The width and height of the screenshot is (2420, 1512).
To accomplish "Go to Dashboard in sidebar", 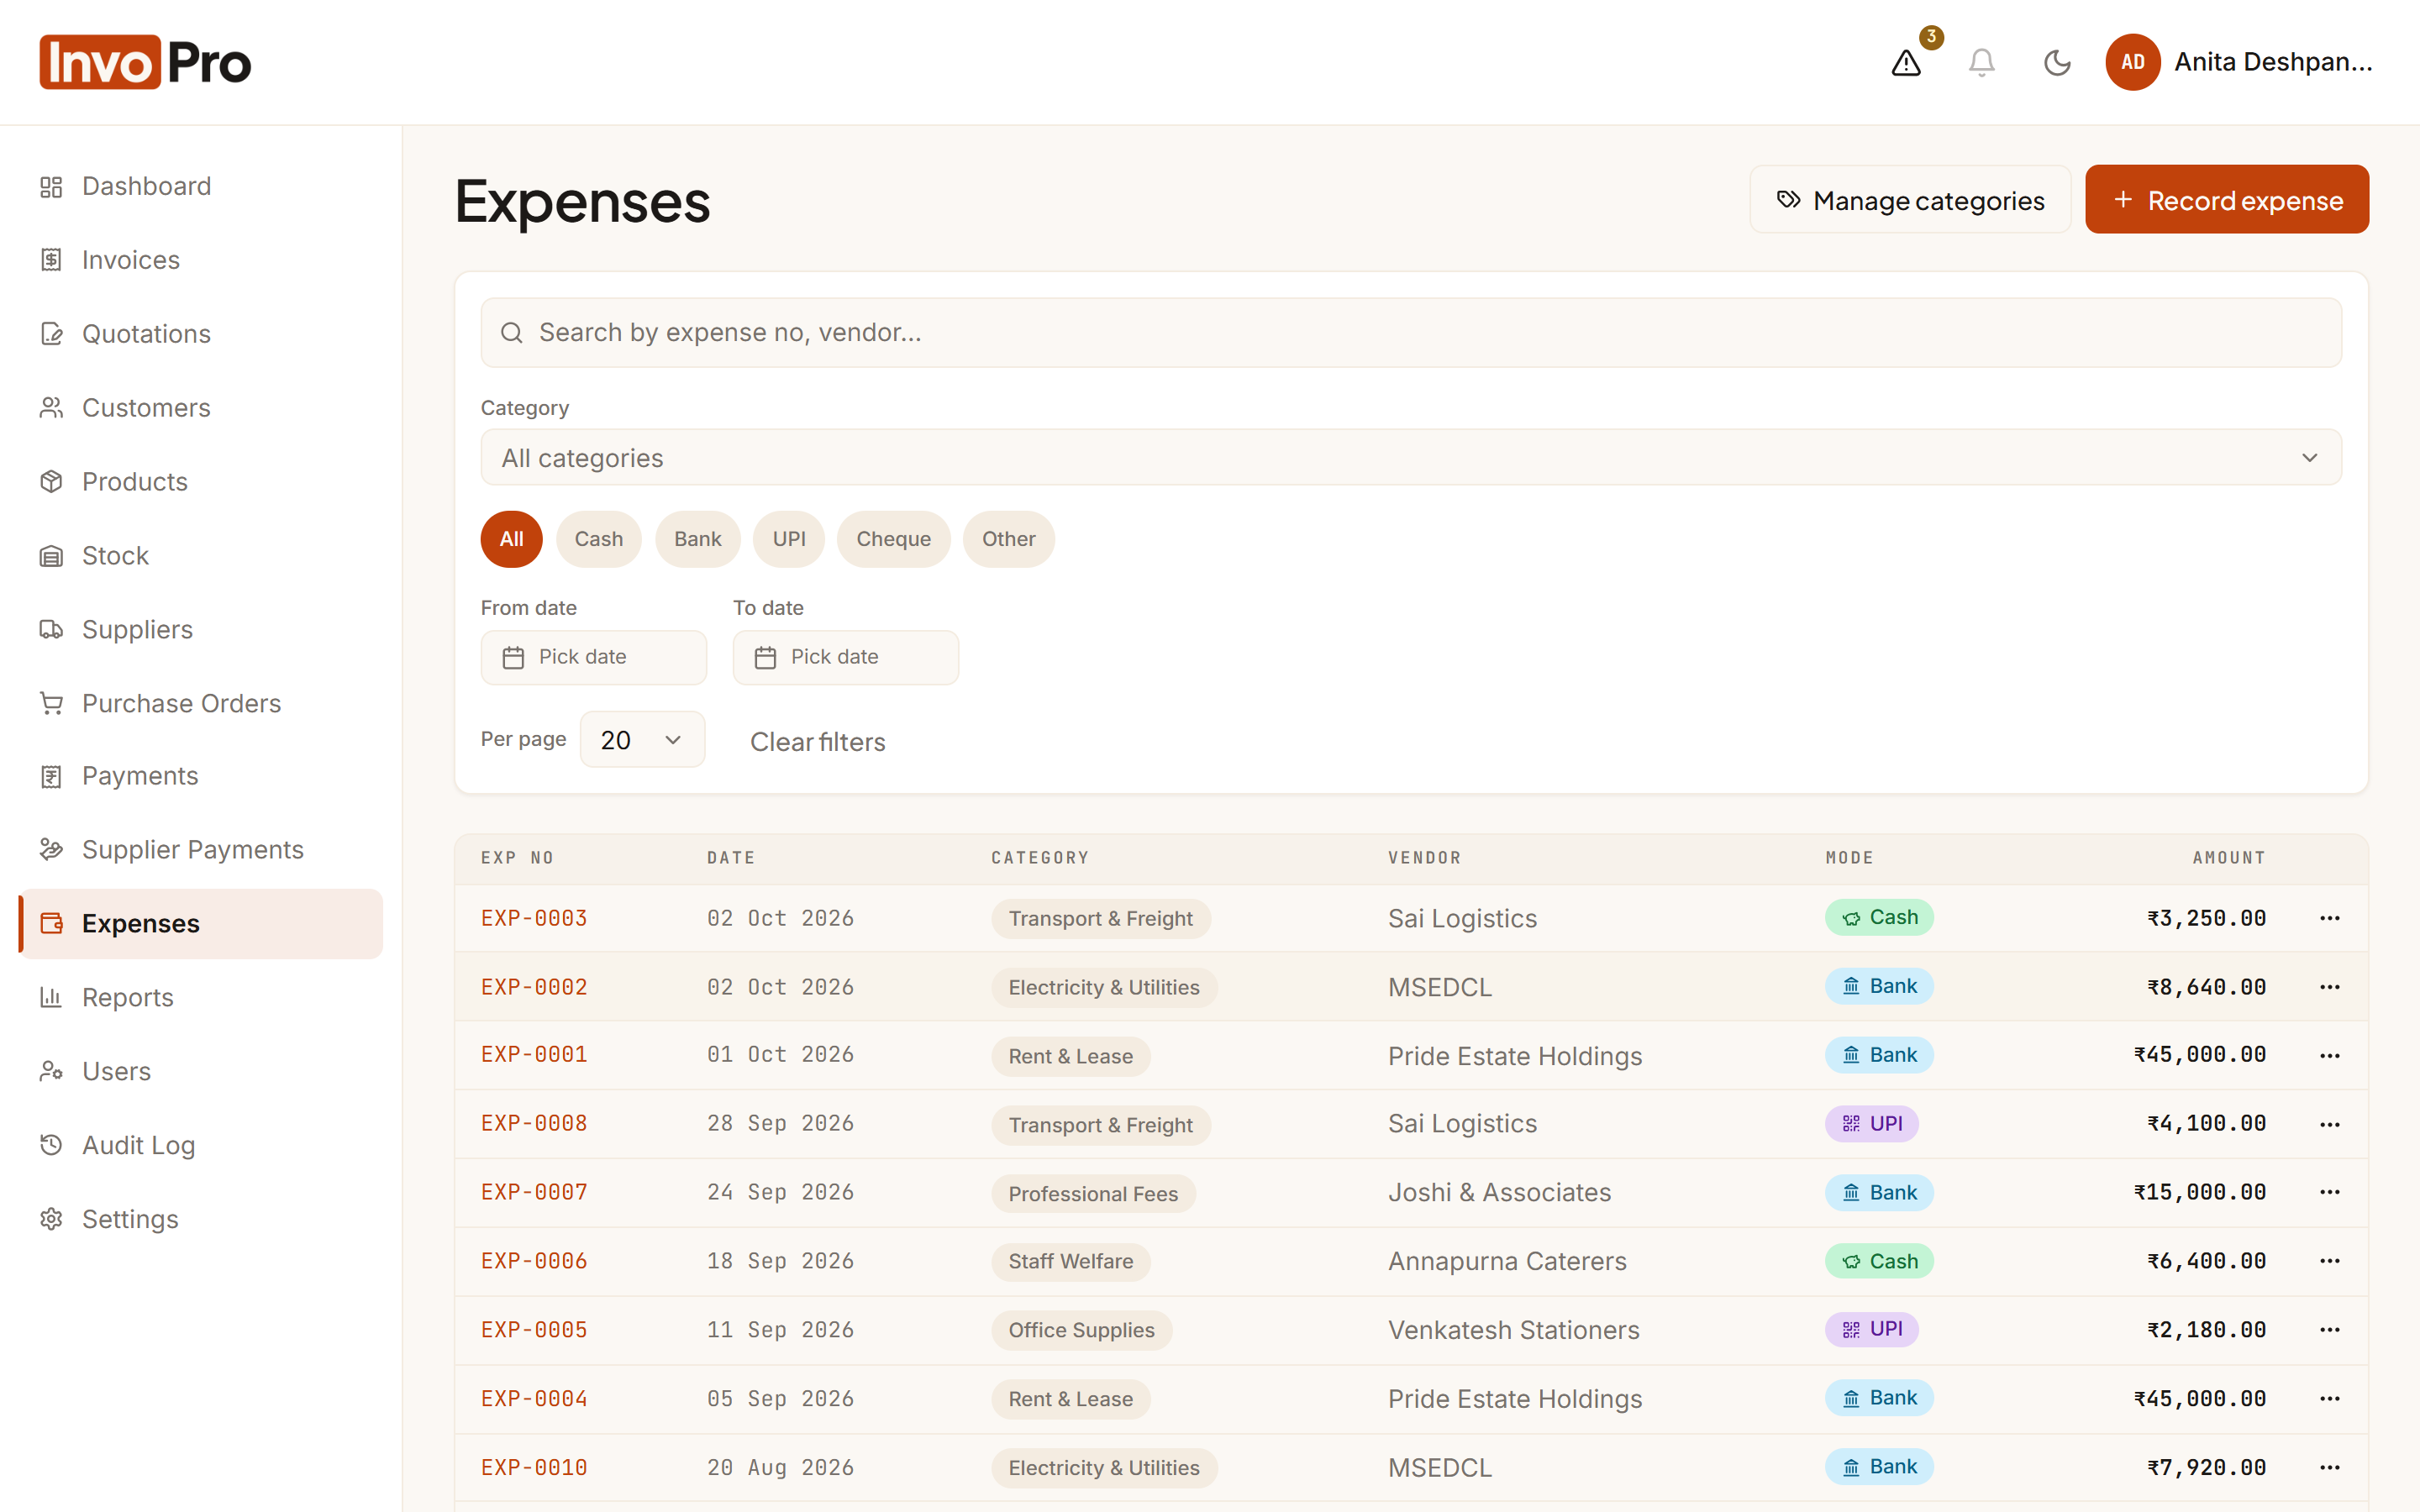I will [x=201, y=186].
